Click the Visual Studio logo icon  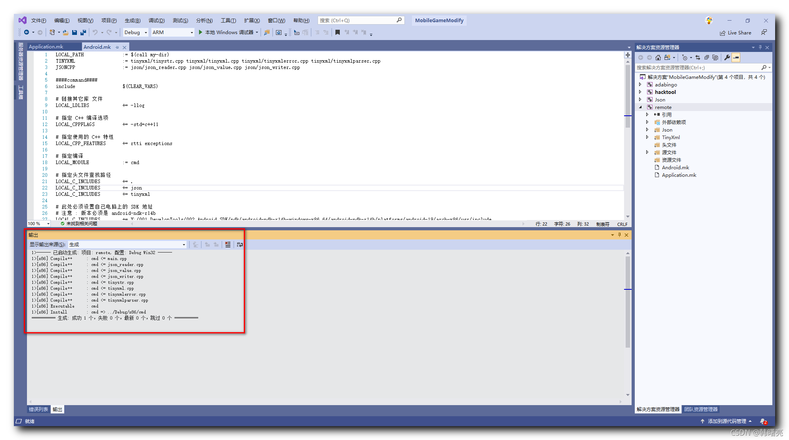tap(23, 20)
